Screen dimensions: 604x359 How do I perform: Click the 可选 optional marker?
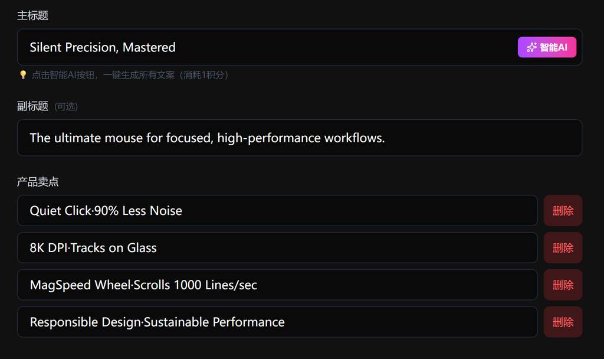tap(66, 107)
